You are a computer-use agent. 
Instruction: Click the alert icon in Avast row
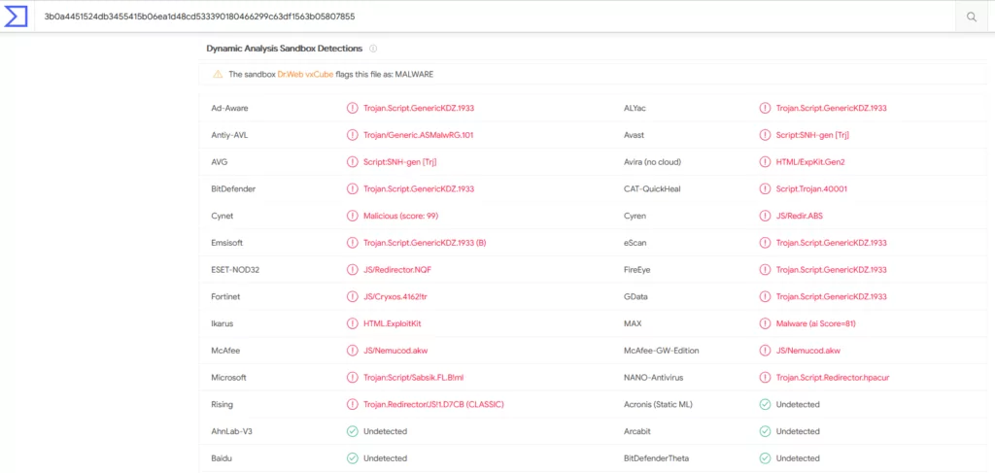[x=765, y=135]
